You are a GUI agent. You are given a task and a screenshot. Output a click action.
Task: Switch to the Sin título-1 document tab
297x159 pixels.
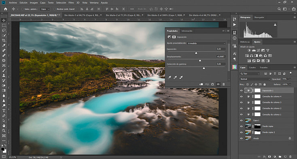tap(82, 15)
